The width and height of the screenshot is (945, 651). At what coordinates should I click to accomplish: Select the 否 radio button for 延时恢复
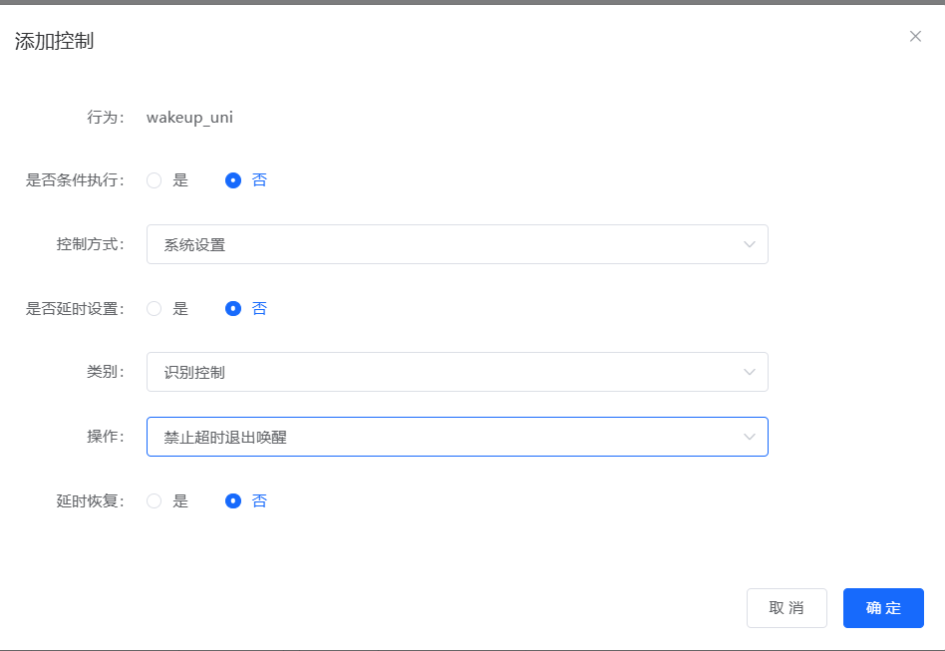point(233,500)
